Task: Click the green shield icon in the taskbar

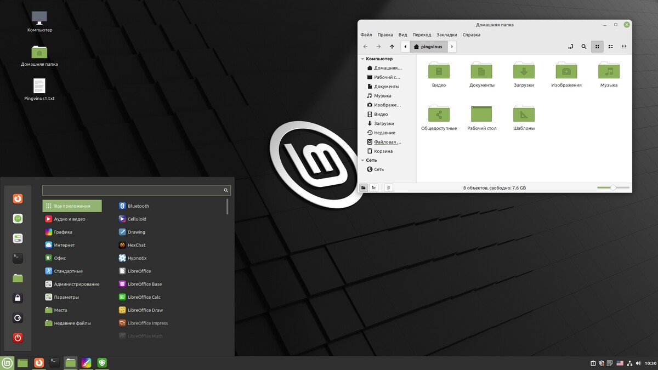Action: pos(102,363)
